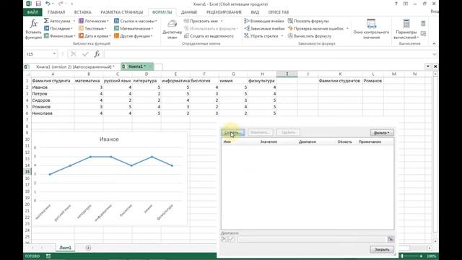Select the Иванов line chart
Viewport: 462px width, 260px height.
pyautogui.click(x=109, y=178)
